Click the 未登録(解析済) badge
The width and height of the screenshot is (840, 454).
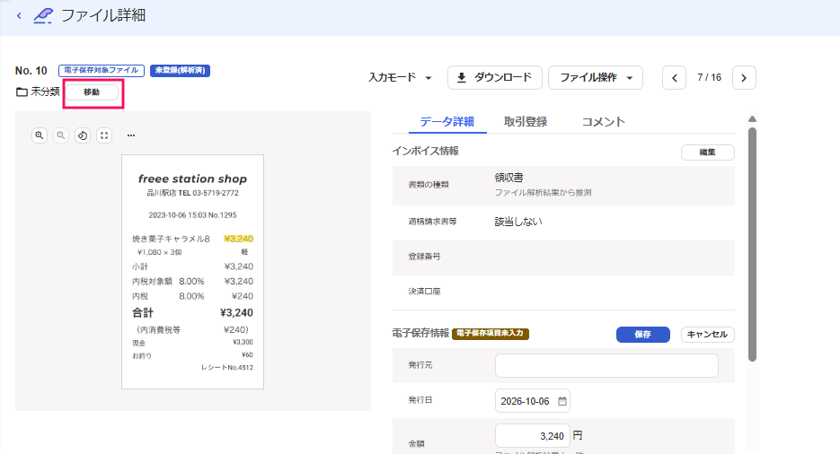(x=180, y=71)
